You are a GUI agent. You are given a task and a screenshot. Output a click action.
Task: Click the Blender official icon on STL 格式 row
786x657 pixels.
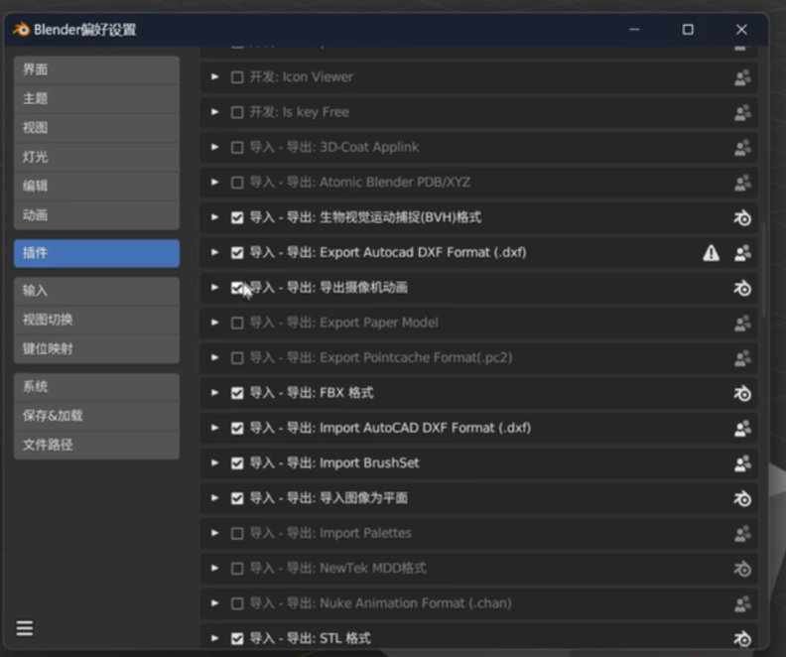pos(742,638)
